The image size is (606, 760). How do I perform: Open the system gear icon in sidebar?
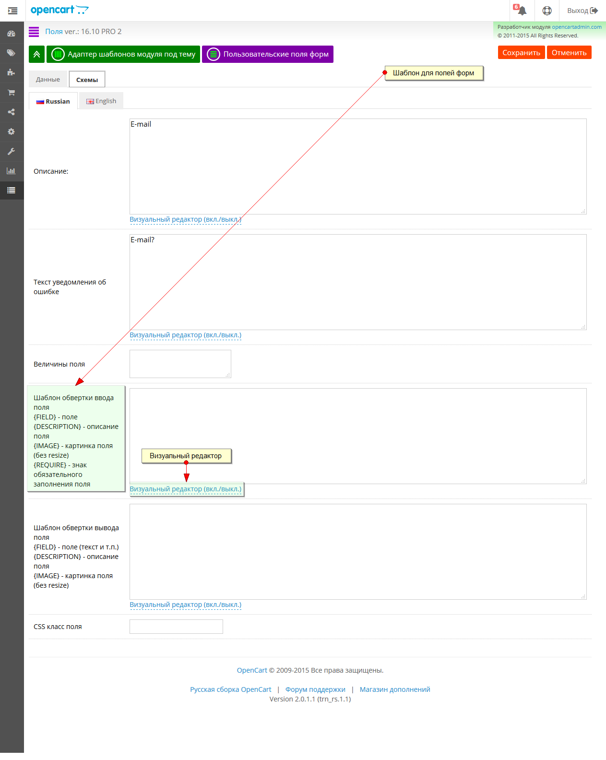(12, 131)
